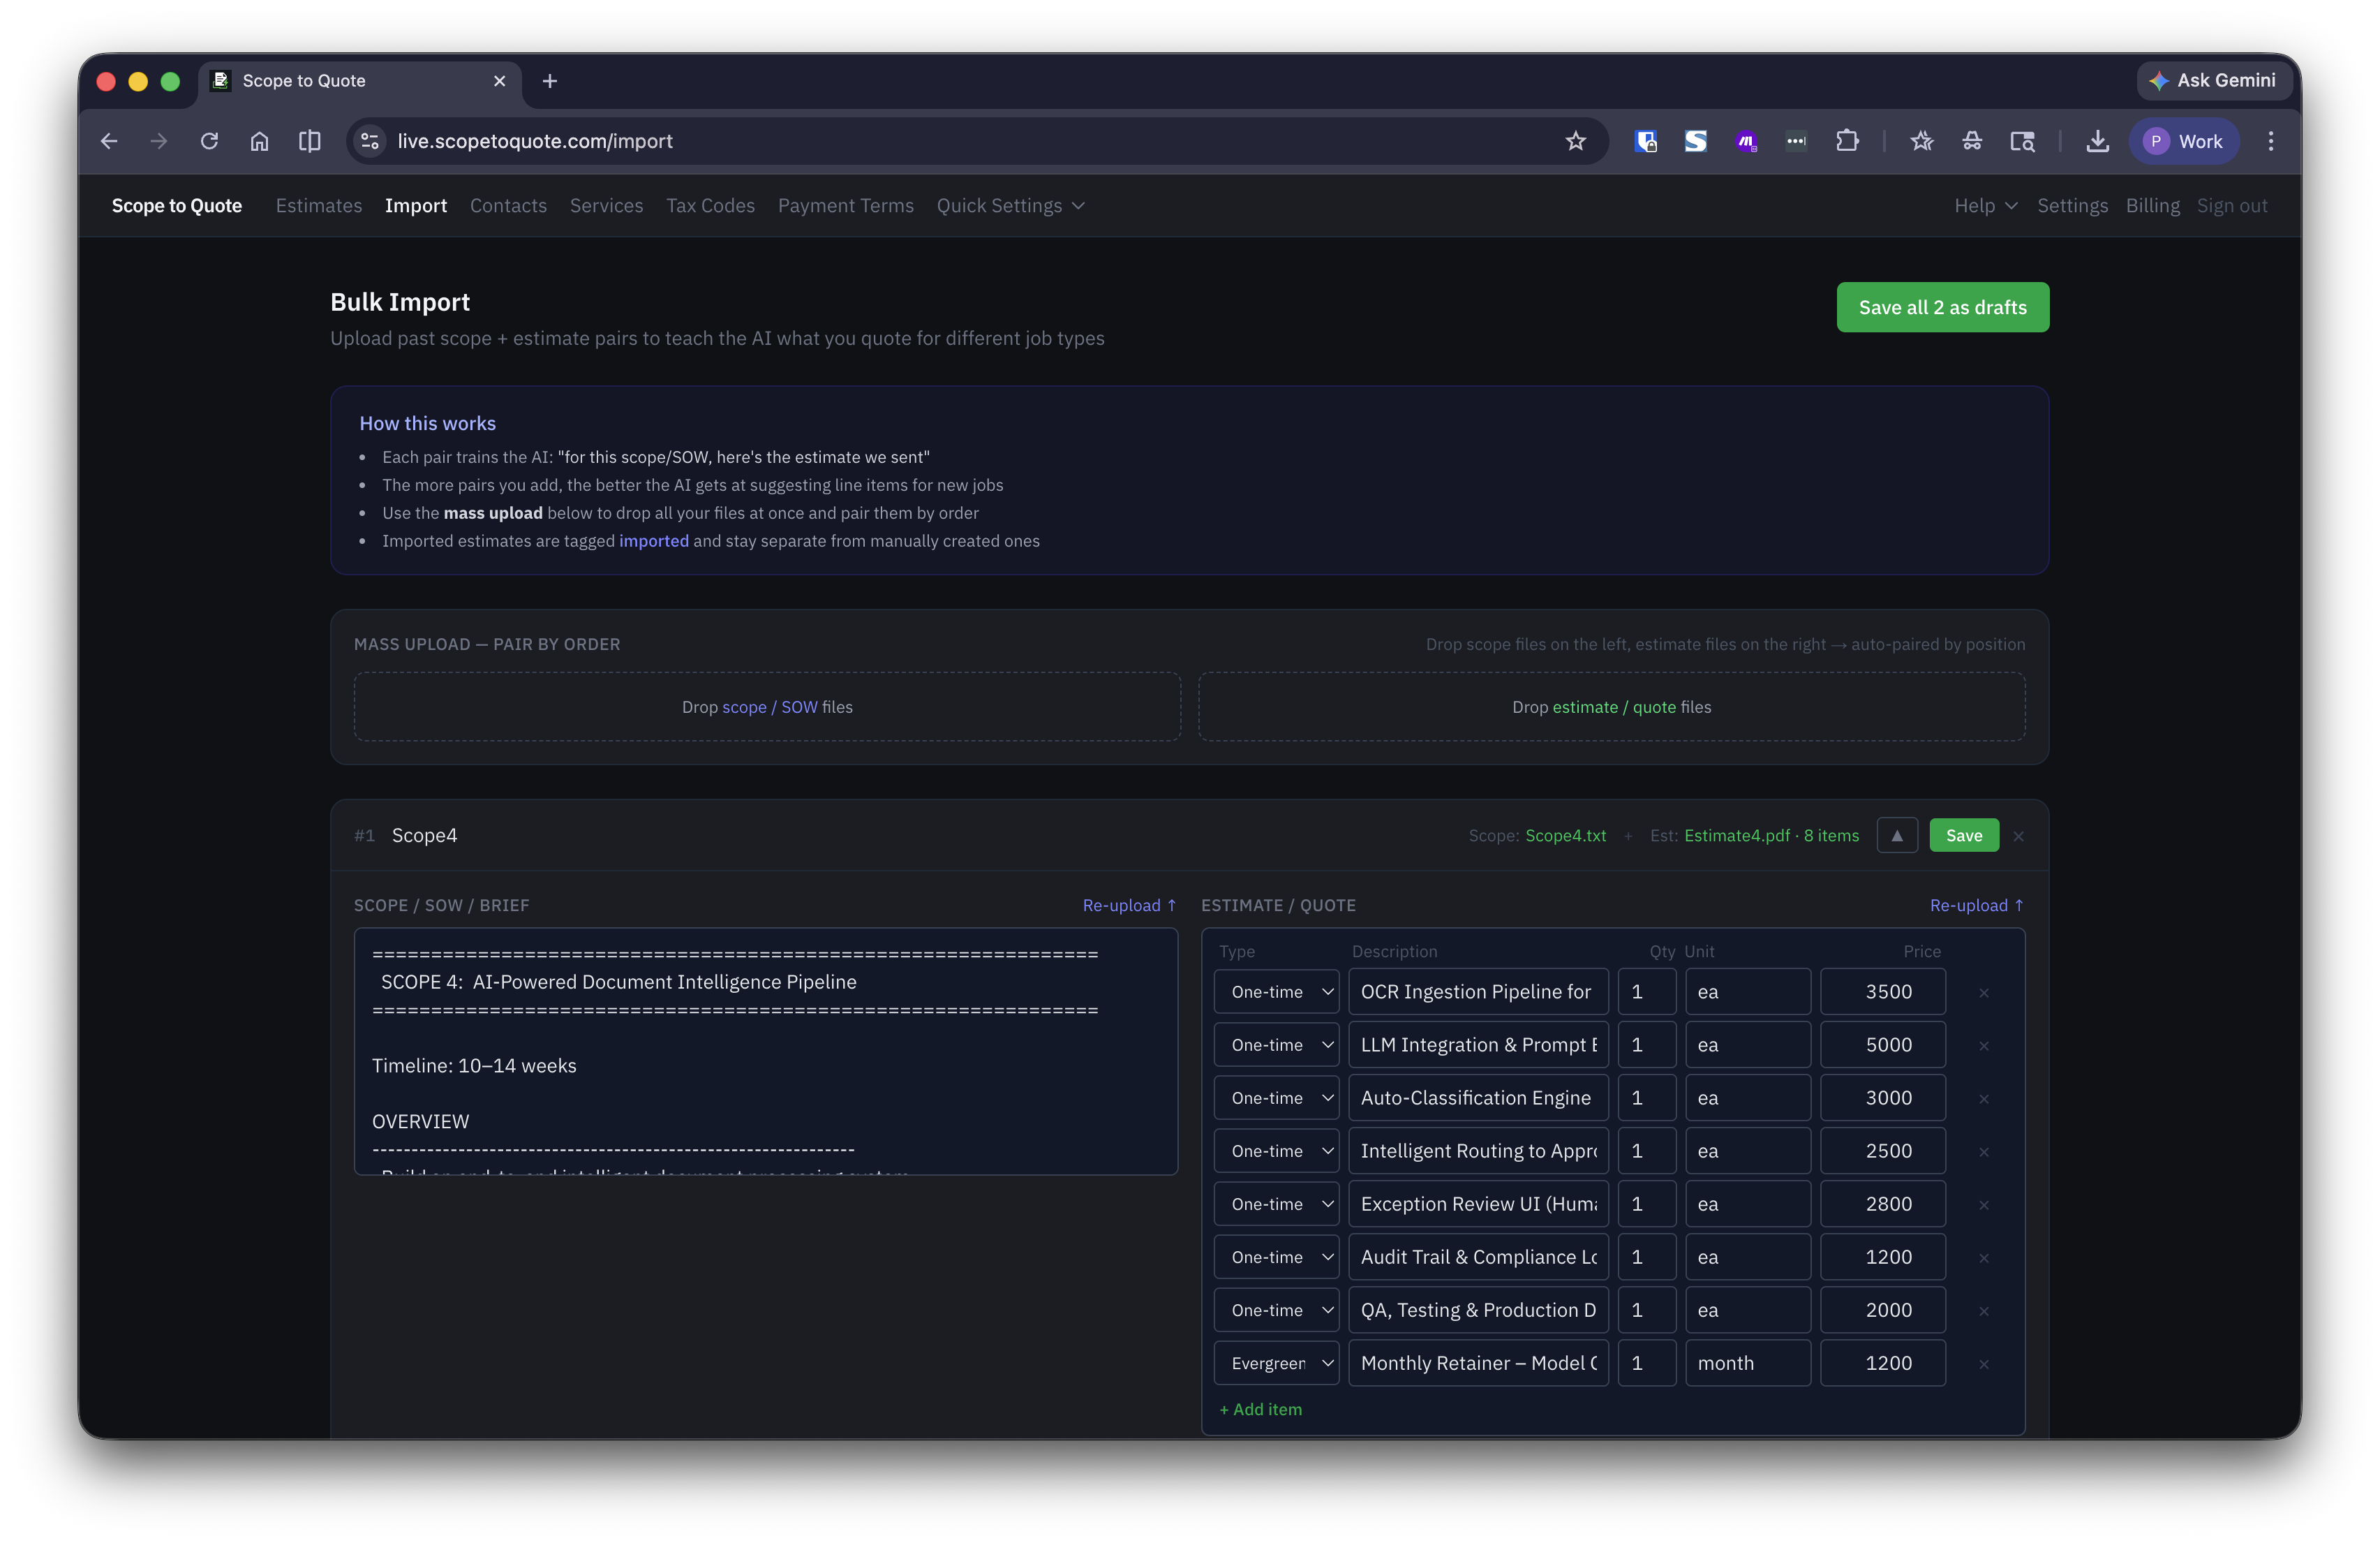
Task: Click the price field showing 5000
Action: 1883,1044
